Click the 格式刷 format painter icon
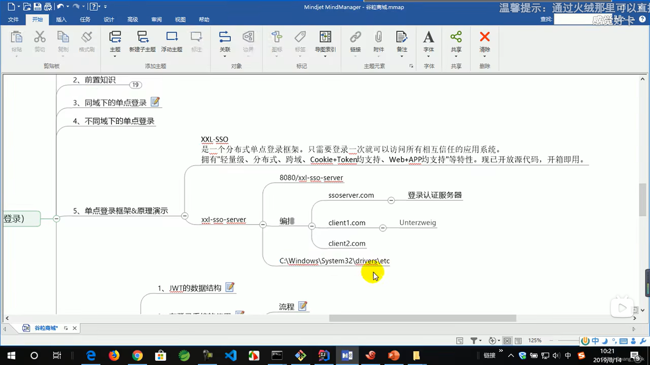 87,37
